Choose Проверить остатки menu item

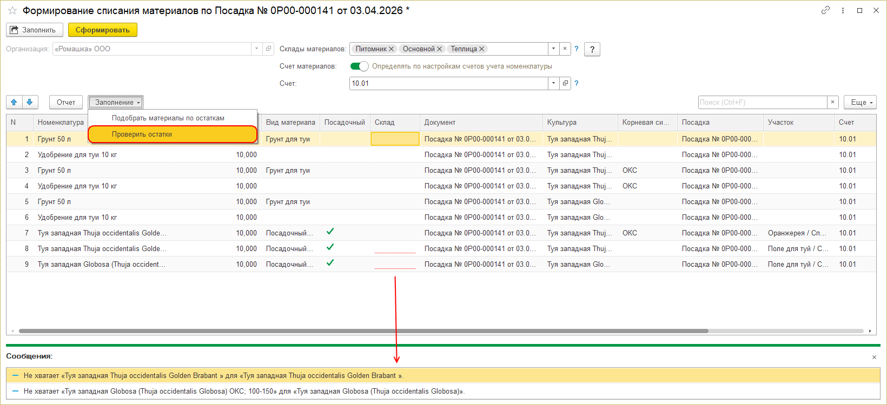tap(172, 134)
